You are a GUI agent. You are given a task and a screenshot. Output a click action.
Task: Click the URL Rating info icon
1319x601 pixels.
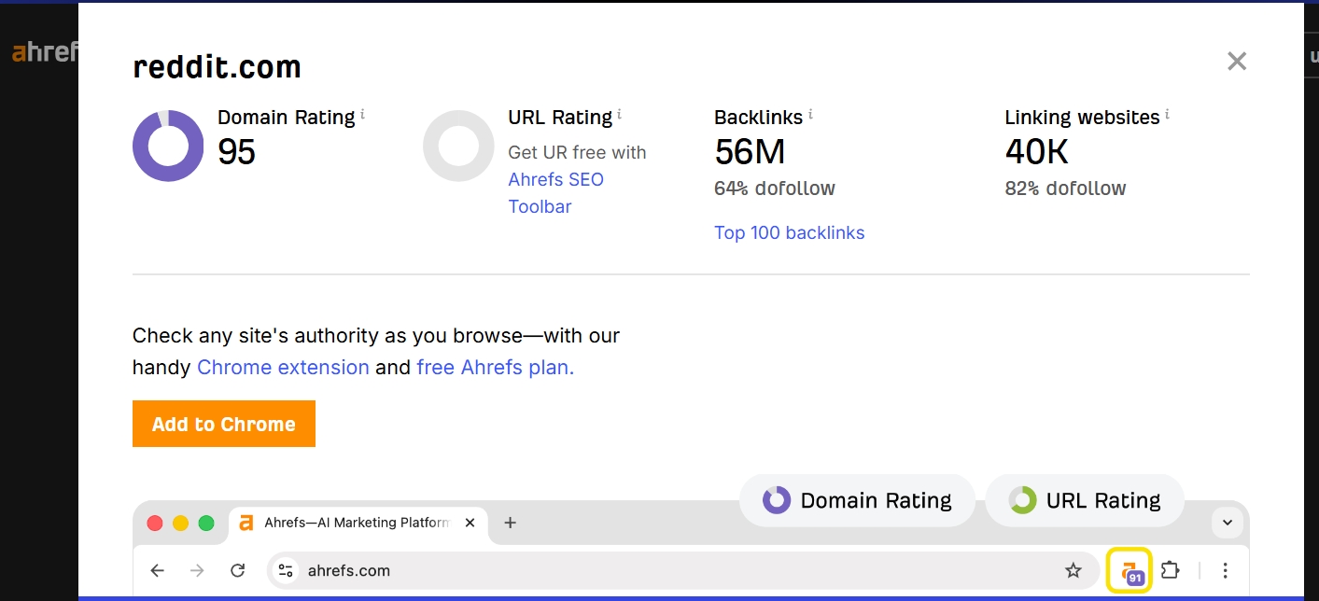619,114
